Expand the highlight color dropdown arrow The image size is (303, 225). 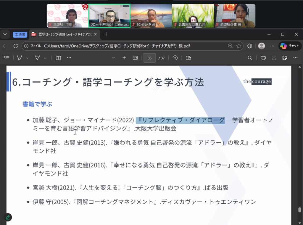[x=27, y=58]
